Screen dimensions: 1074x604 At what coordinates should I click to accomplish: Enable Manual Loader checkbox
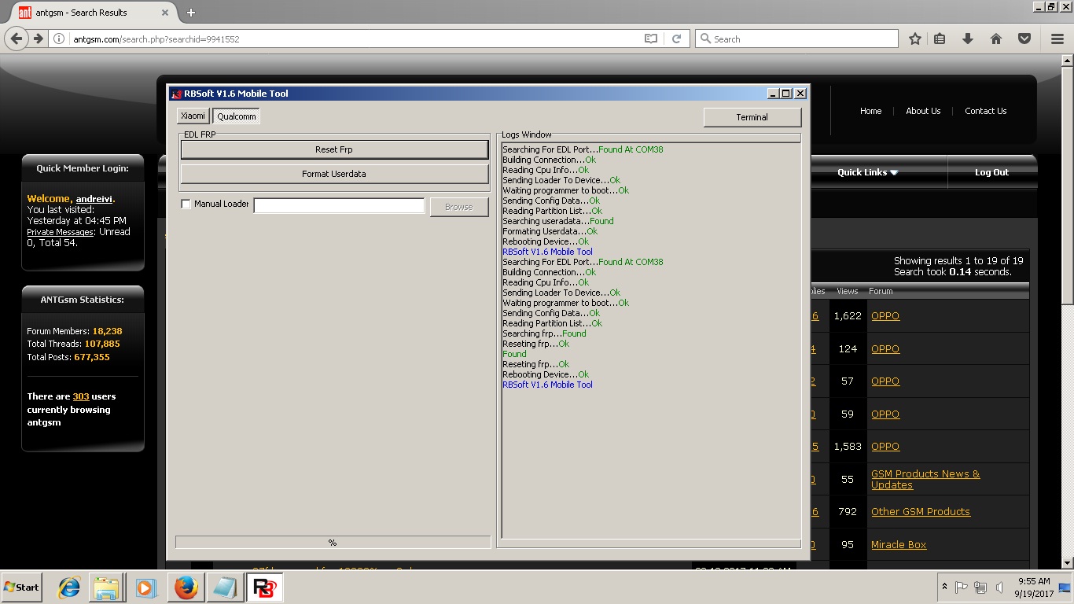(186, 204)
